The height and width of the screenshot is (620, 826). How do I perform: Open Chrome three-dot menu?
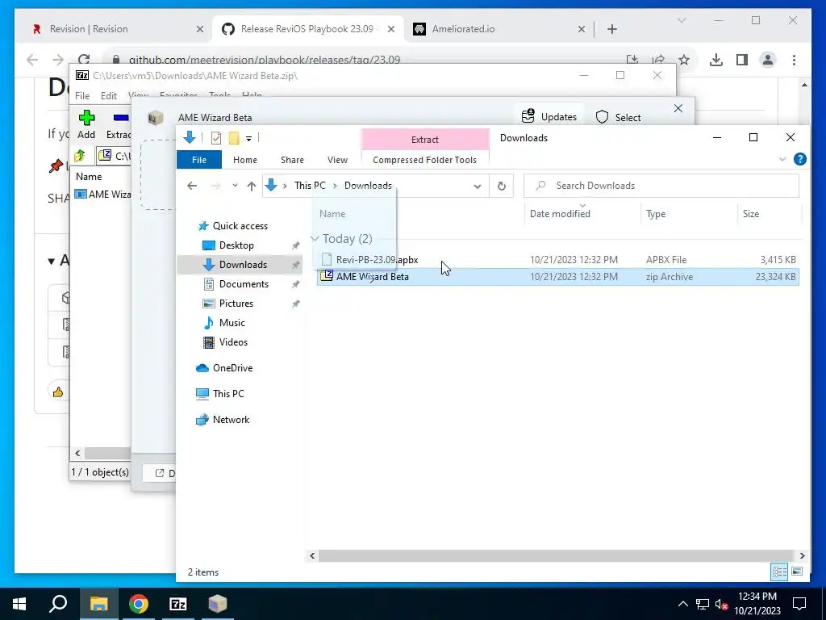pyautogui.click(x=794, y=60)
